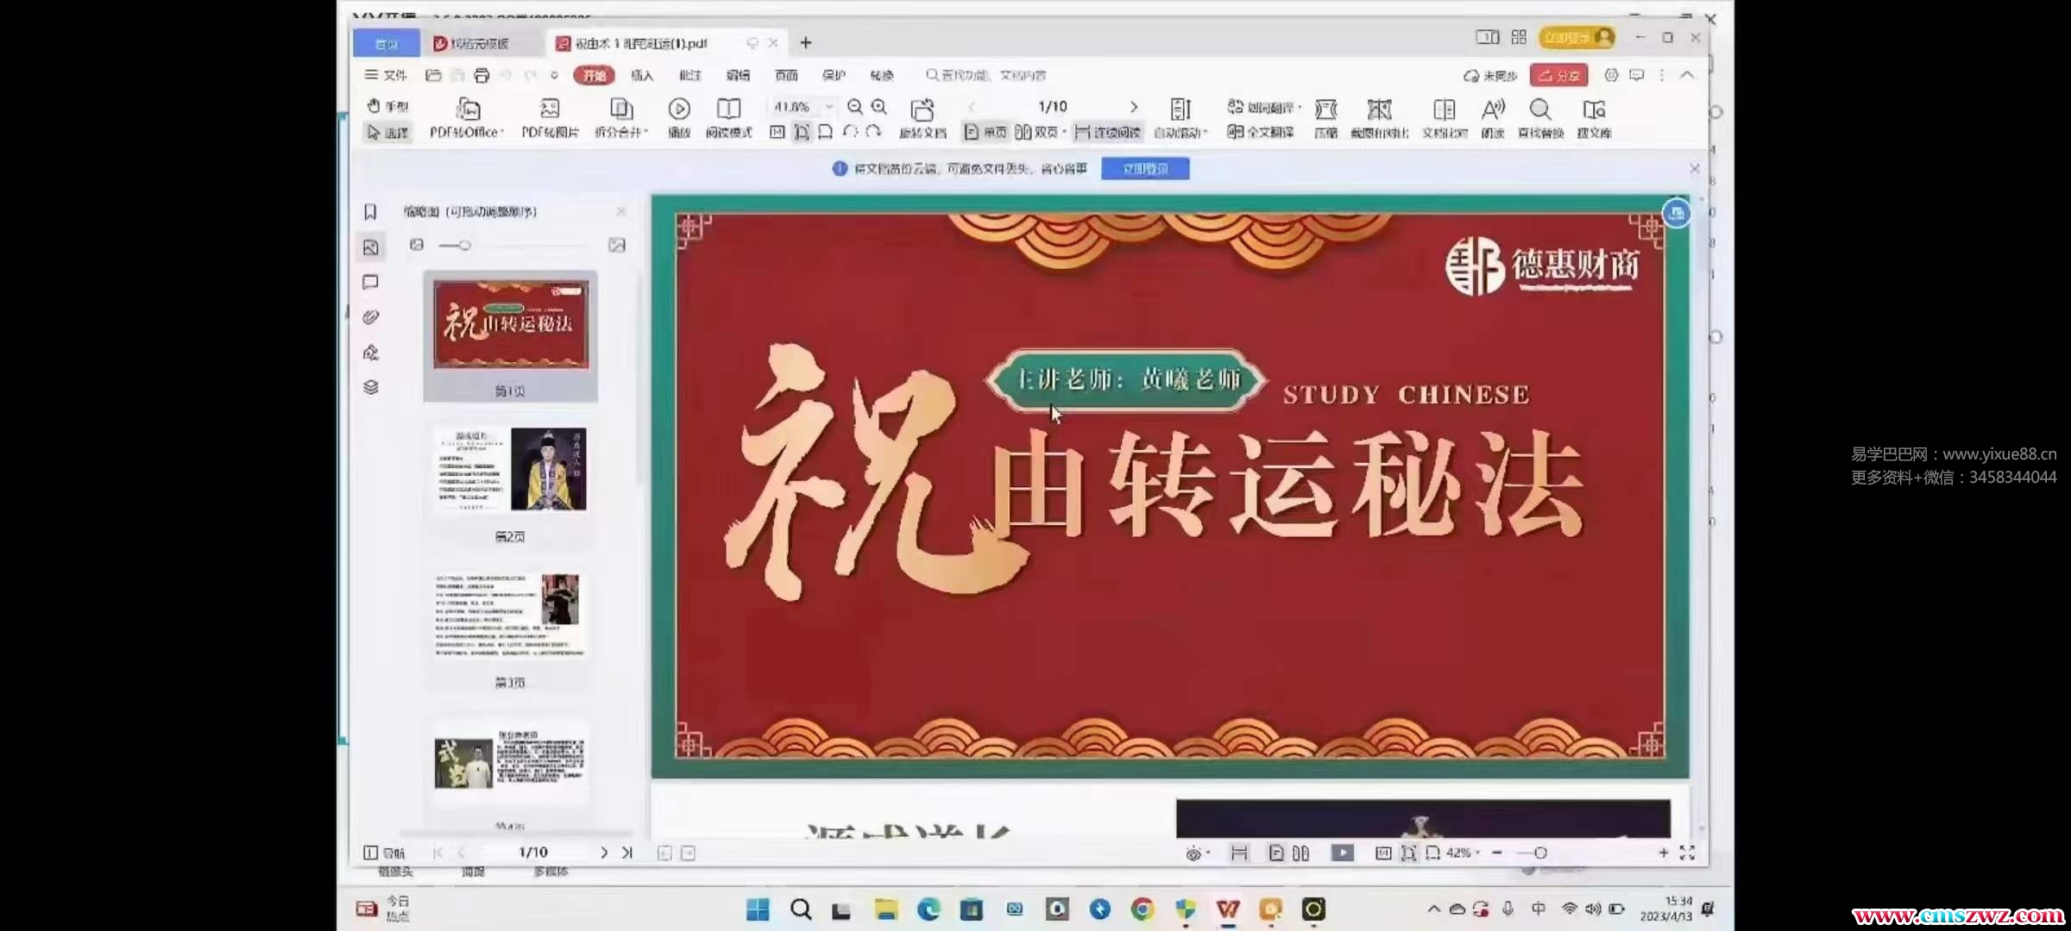2071x931 pixels.
Task: Click the red Share button
Action: [x=1558, y=76]
